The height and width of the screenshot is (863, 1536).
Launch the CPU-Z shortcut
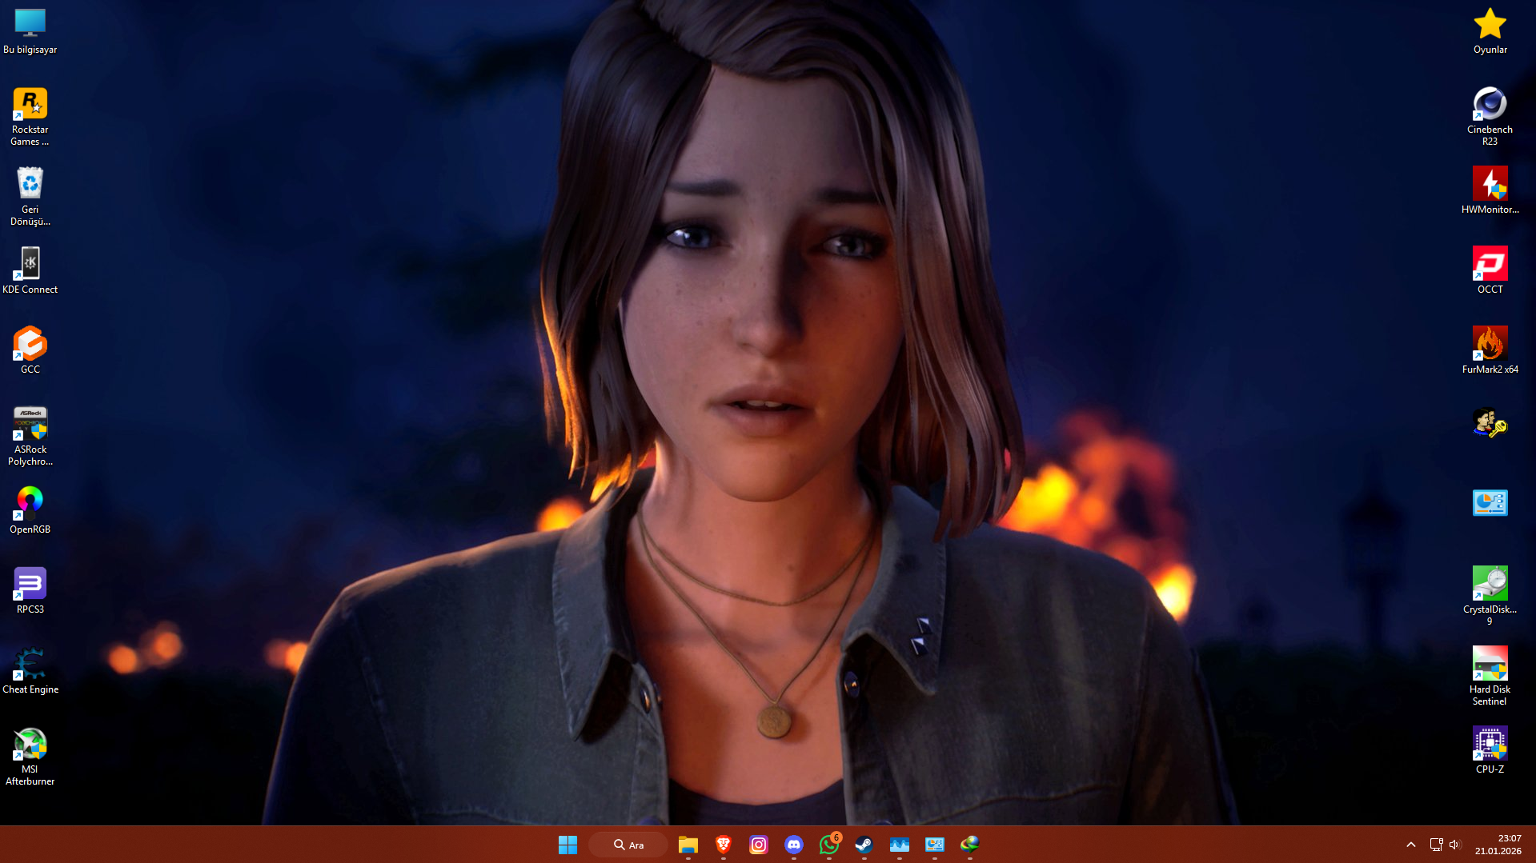coord(1490,751)
